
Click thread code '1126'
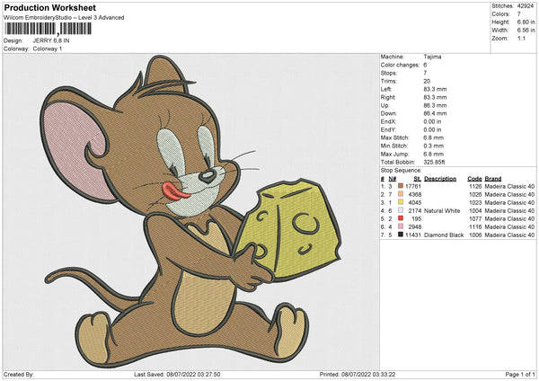(x=475, y=186)
